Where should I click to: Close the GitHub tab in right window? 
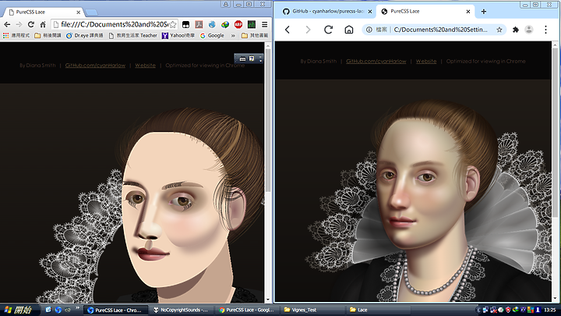point(370,12)
